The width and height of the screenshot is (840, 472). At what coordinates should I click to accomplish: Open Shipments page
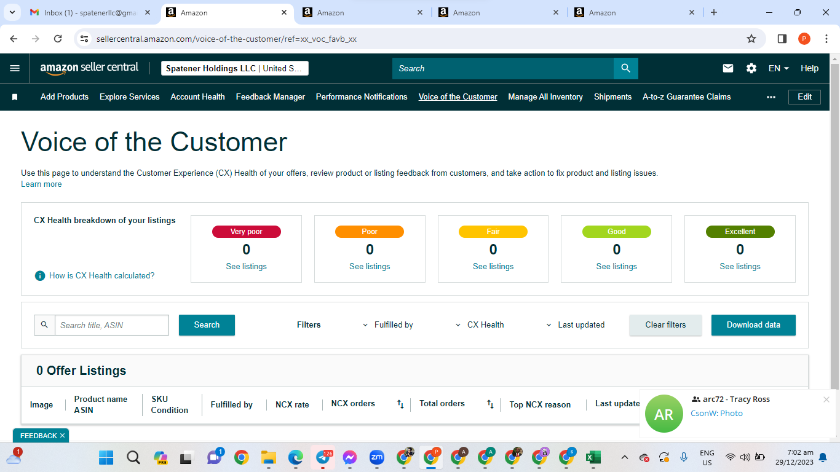612,97
